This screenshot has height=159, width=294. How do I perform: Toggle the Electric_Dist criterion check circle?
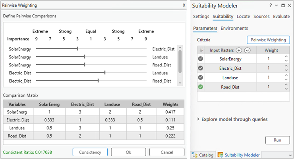[201, 68]
